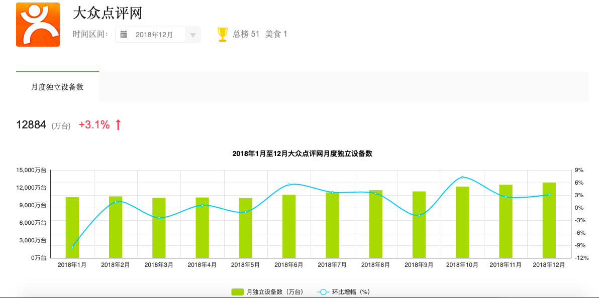This screenshot has height=298, width=599.
Task: Click the 美食 1 category ranking
Action: pyautogui.click(x=276, y=34)
